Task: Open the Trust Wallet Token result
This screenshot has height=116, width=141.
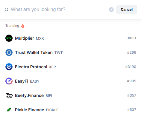Action: click(71, 52)
